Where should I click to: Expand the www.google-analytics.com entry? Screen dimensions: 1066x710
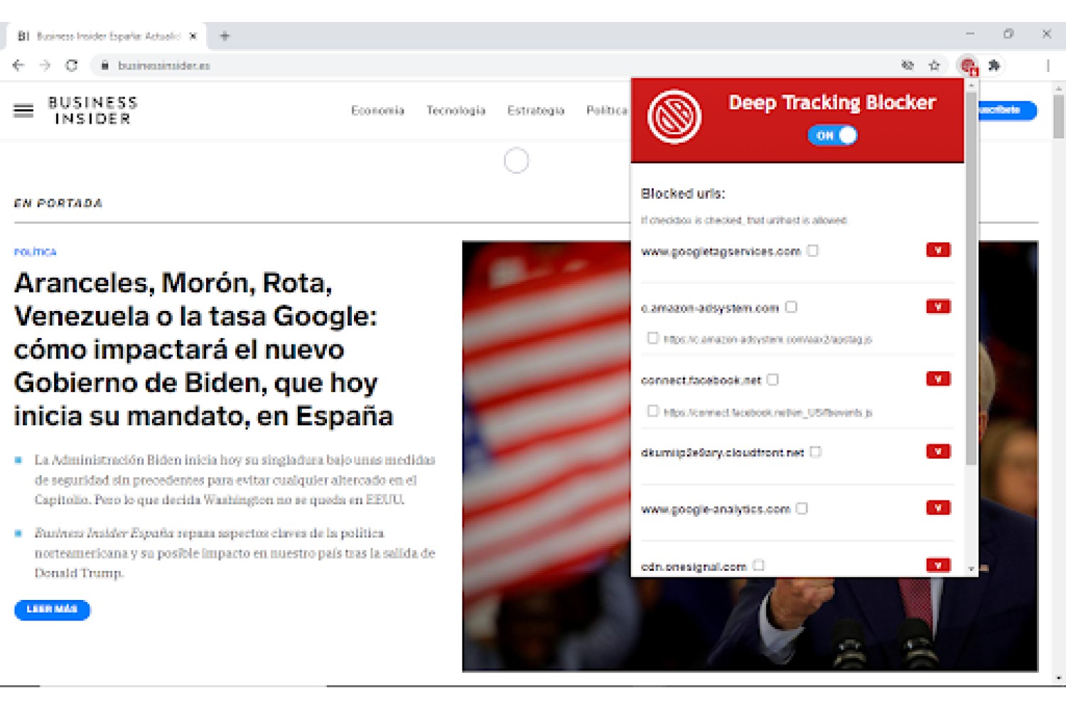(x=938, y=508)
